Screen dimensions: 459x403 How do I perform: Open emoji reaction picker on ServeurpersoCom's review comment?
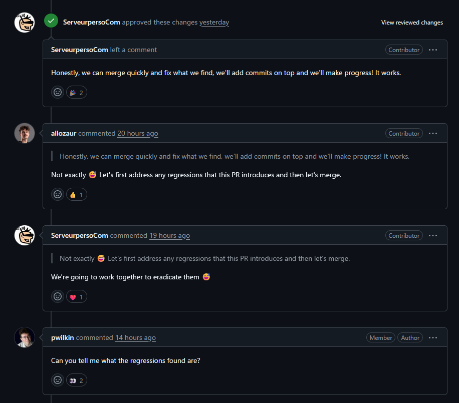[58, 93]
